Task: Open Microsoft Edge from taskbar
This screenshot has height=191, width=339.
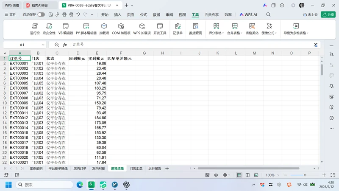Action: click(x=80, y=185)
